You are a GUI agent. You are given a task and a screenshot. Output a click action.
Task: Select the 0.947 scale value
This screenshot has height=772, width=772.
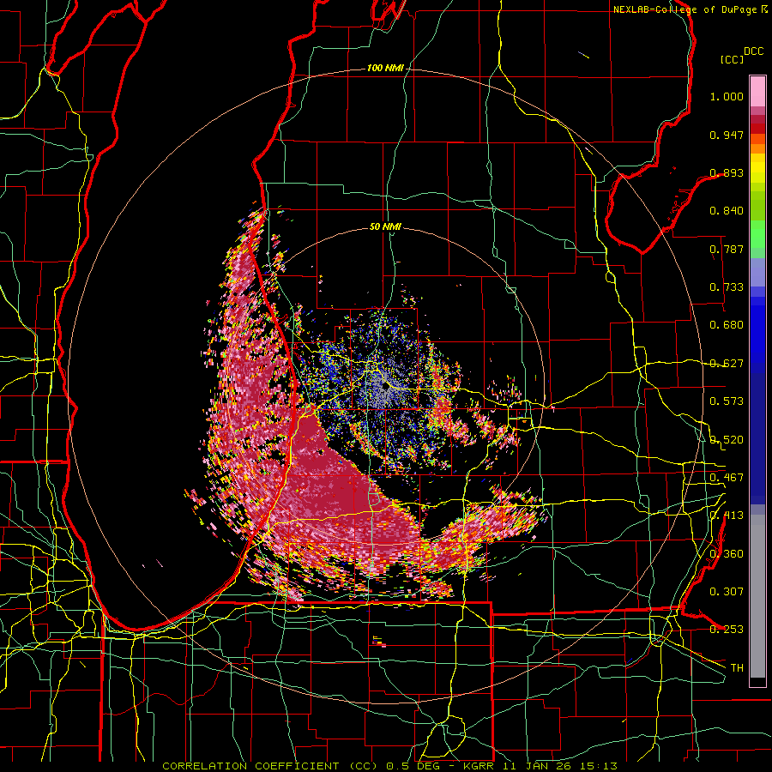click(x=727, y=135)
